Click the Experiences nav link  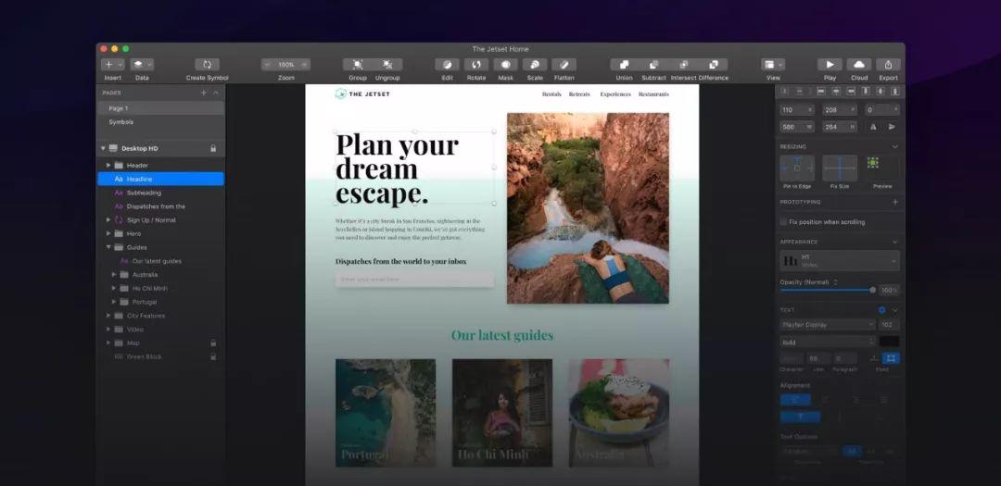tap(615, 94)
